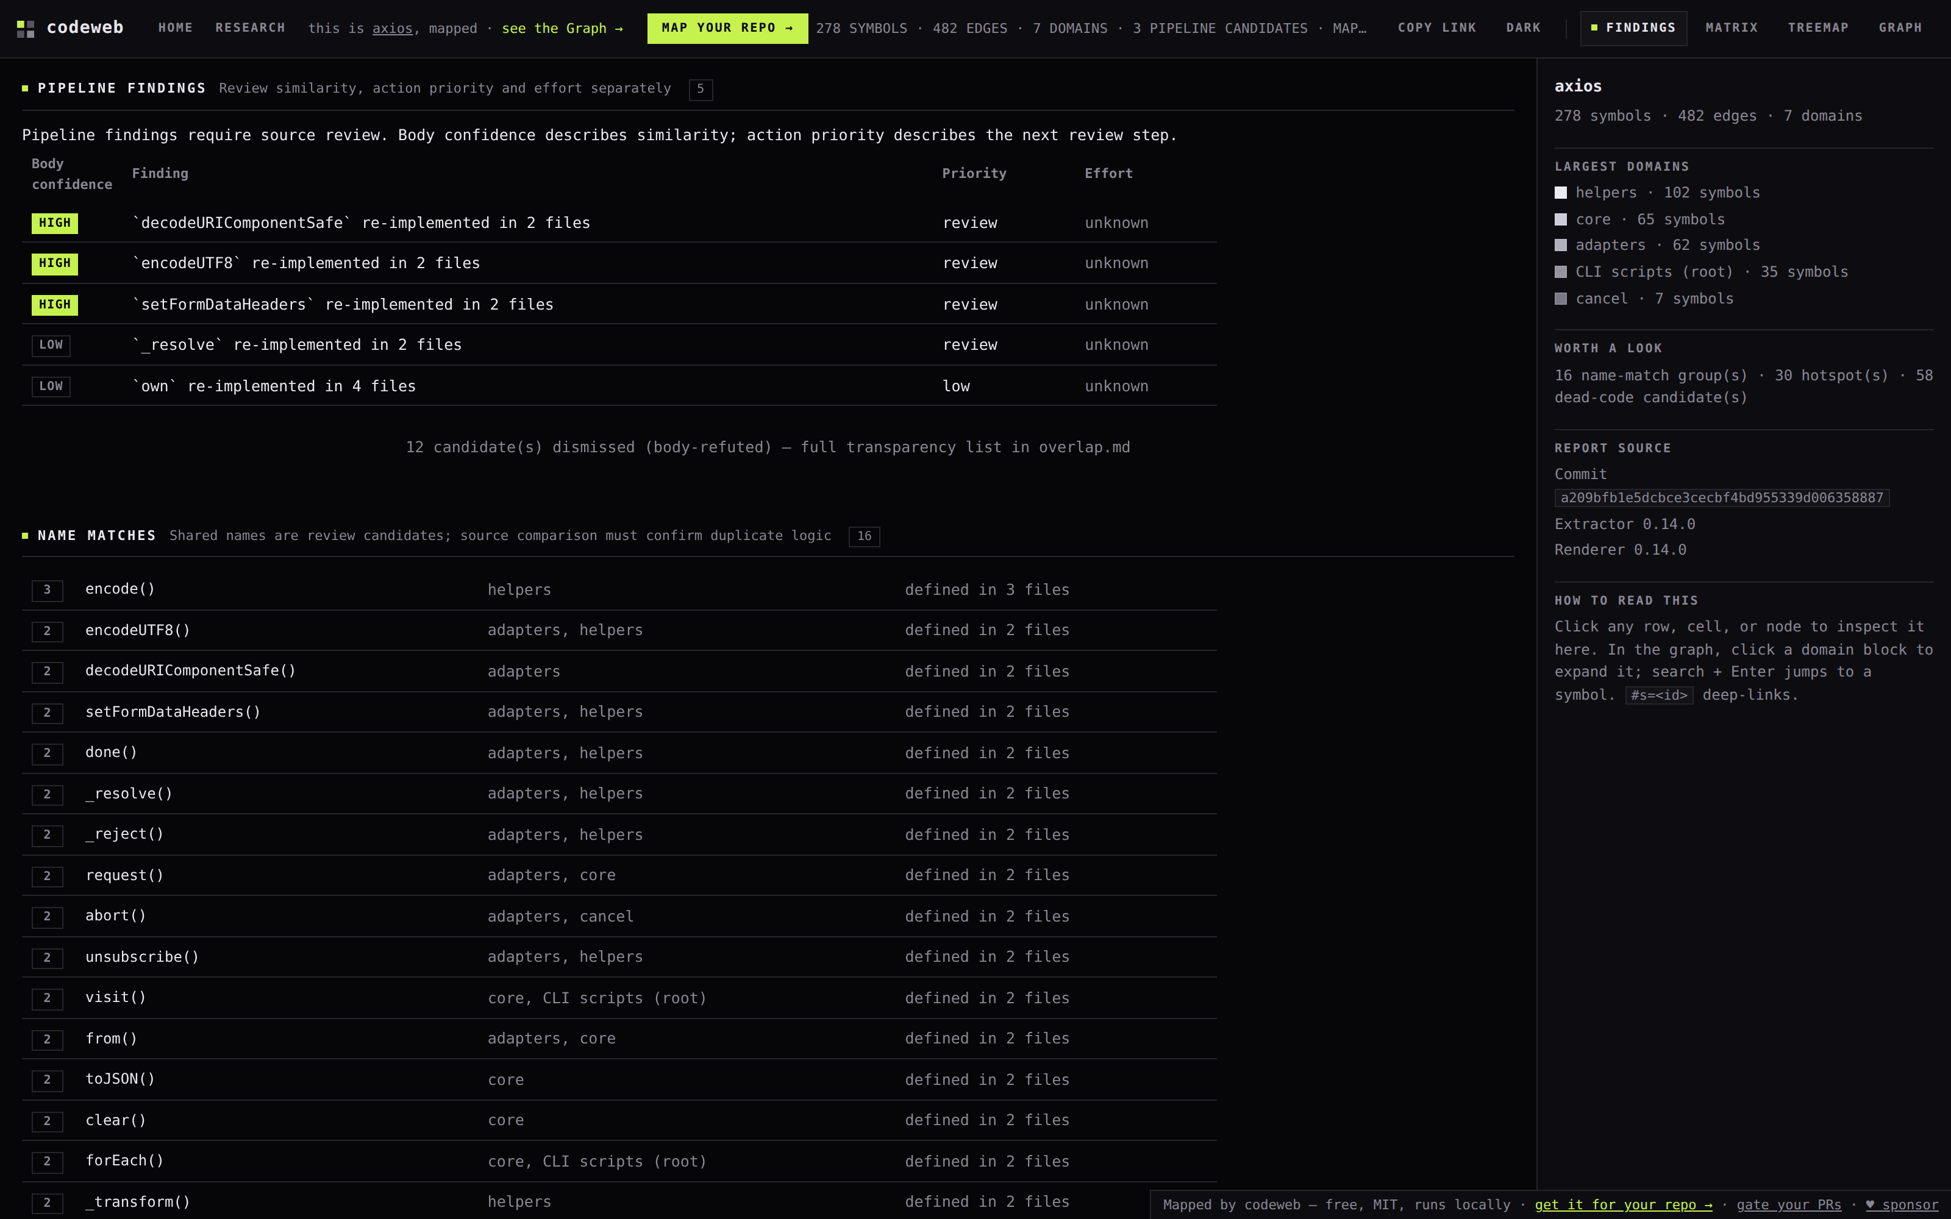
Task: Select the encodeUTF8() name match row
Action: coord(619,630)
